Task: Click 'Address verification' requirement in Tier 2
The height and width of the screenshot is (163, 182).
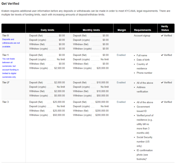Action: 142,89
